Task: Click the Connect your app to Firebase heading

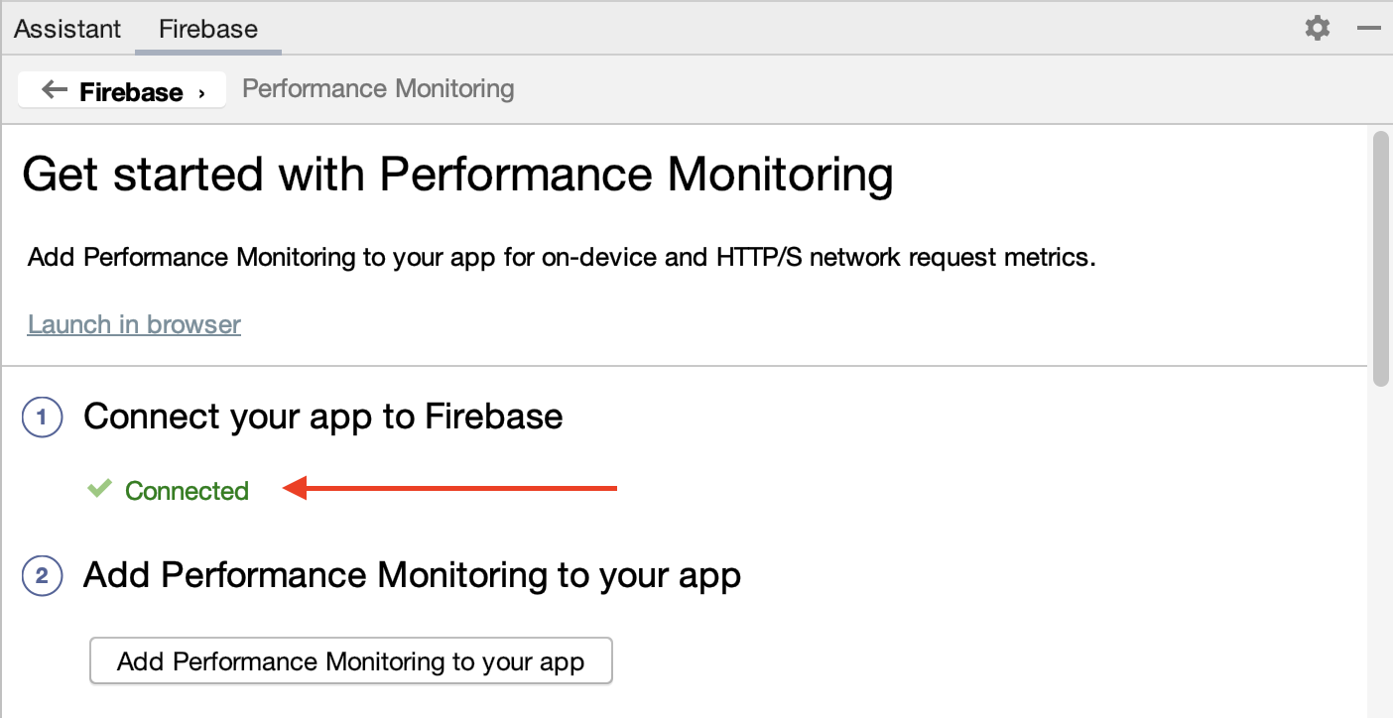Action: [323, 417]
